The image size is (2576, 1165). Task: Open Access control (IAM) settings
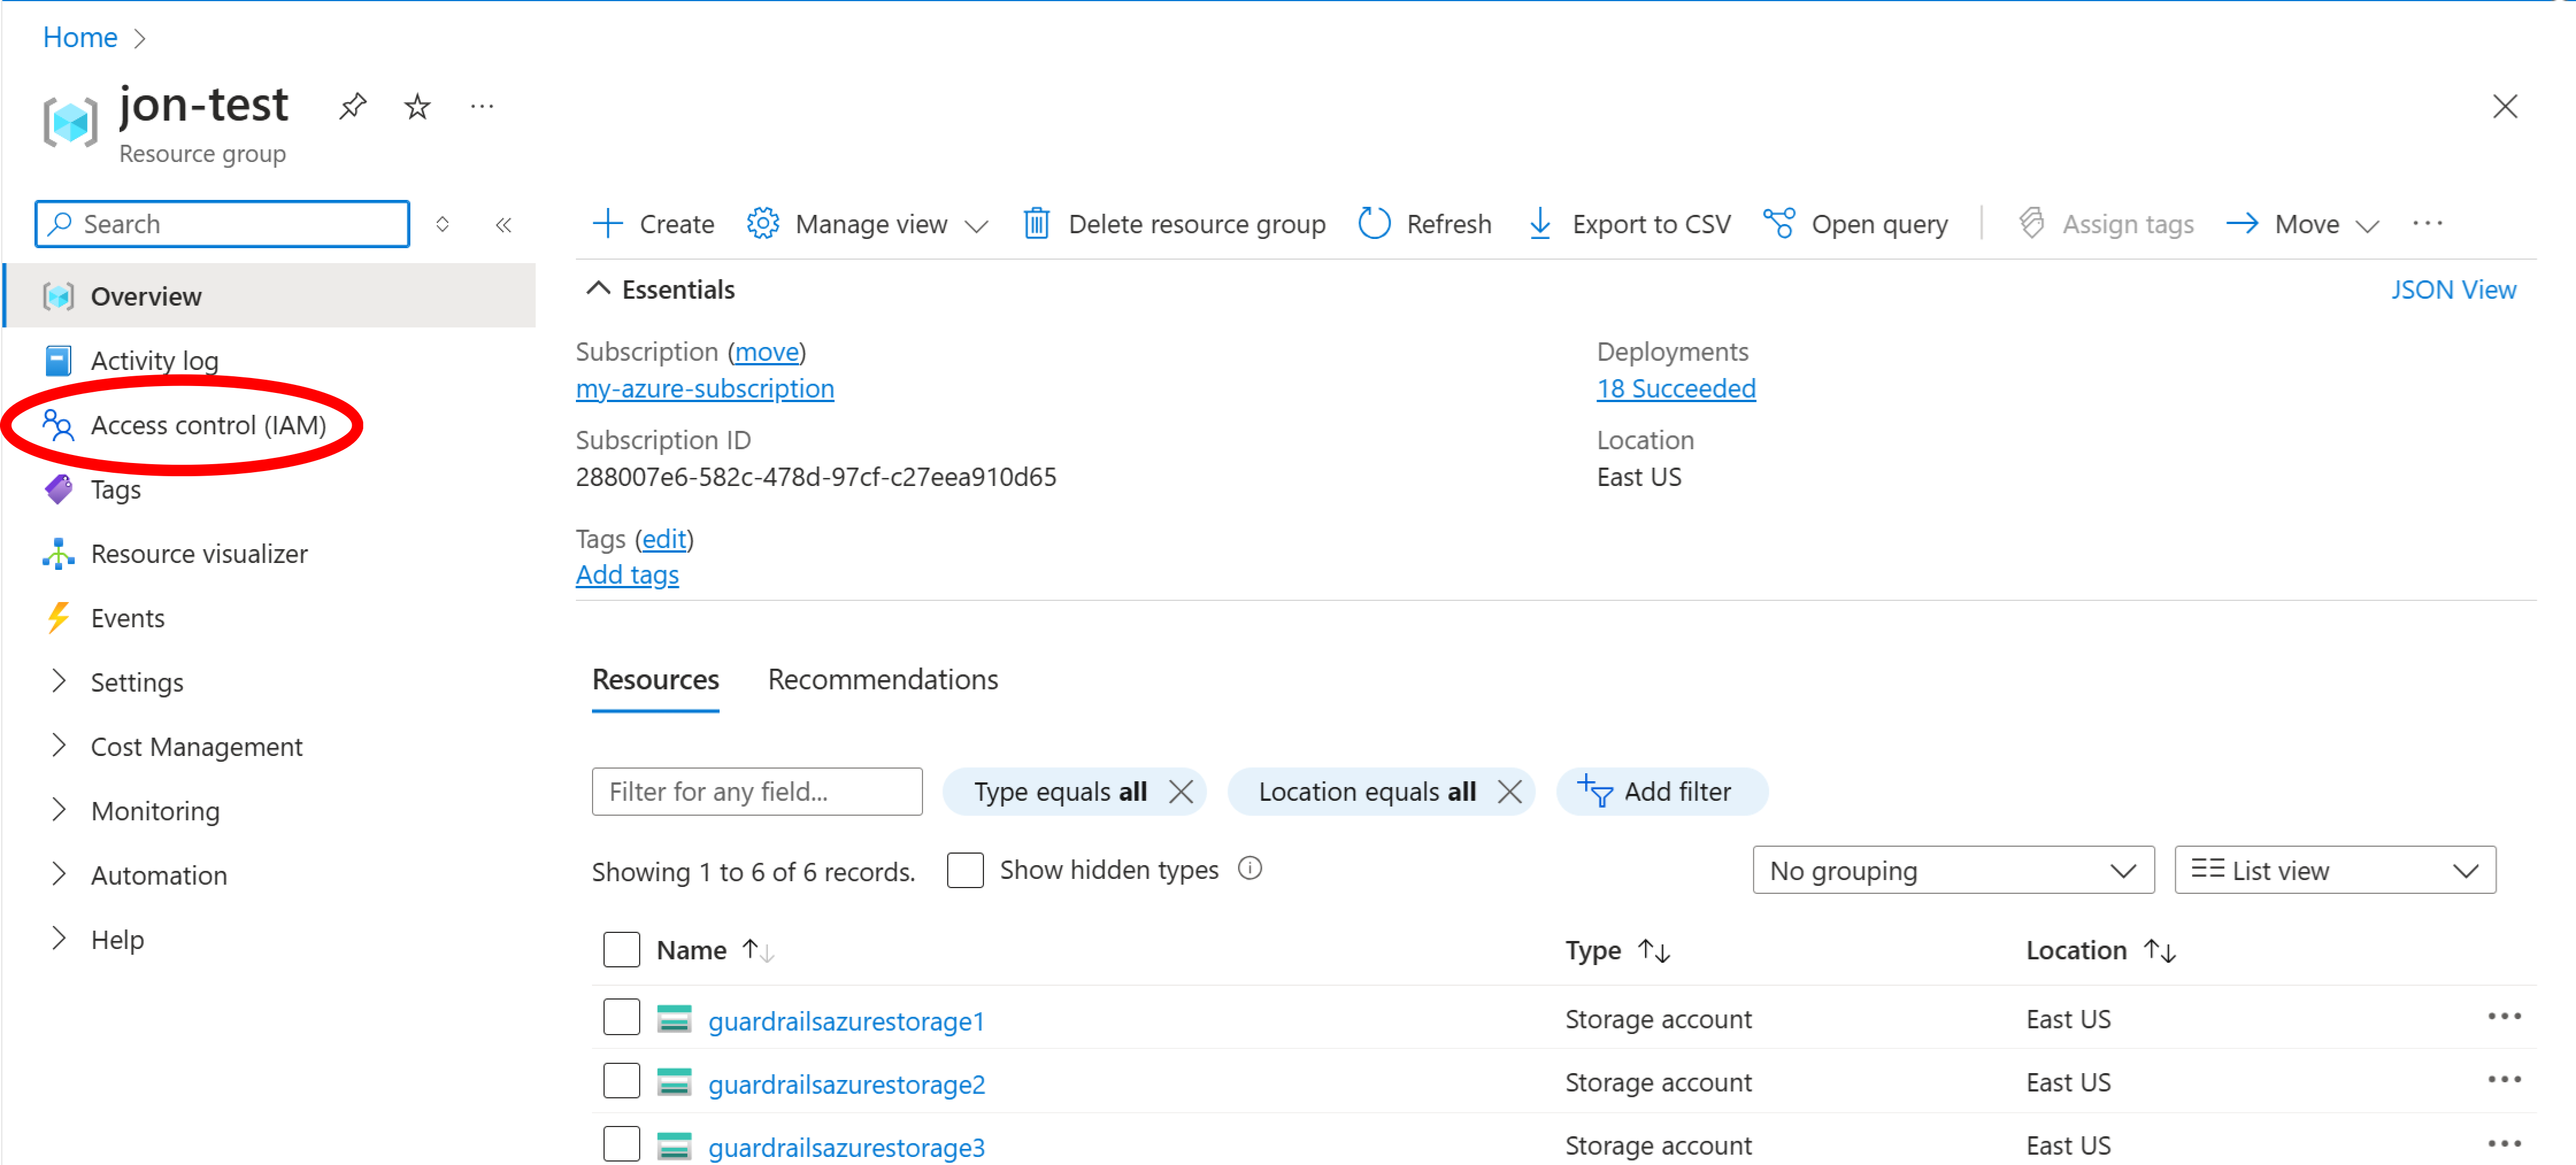(x=208, y=425)
